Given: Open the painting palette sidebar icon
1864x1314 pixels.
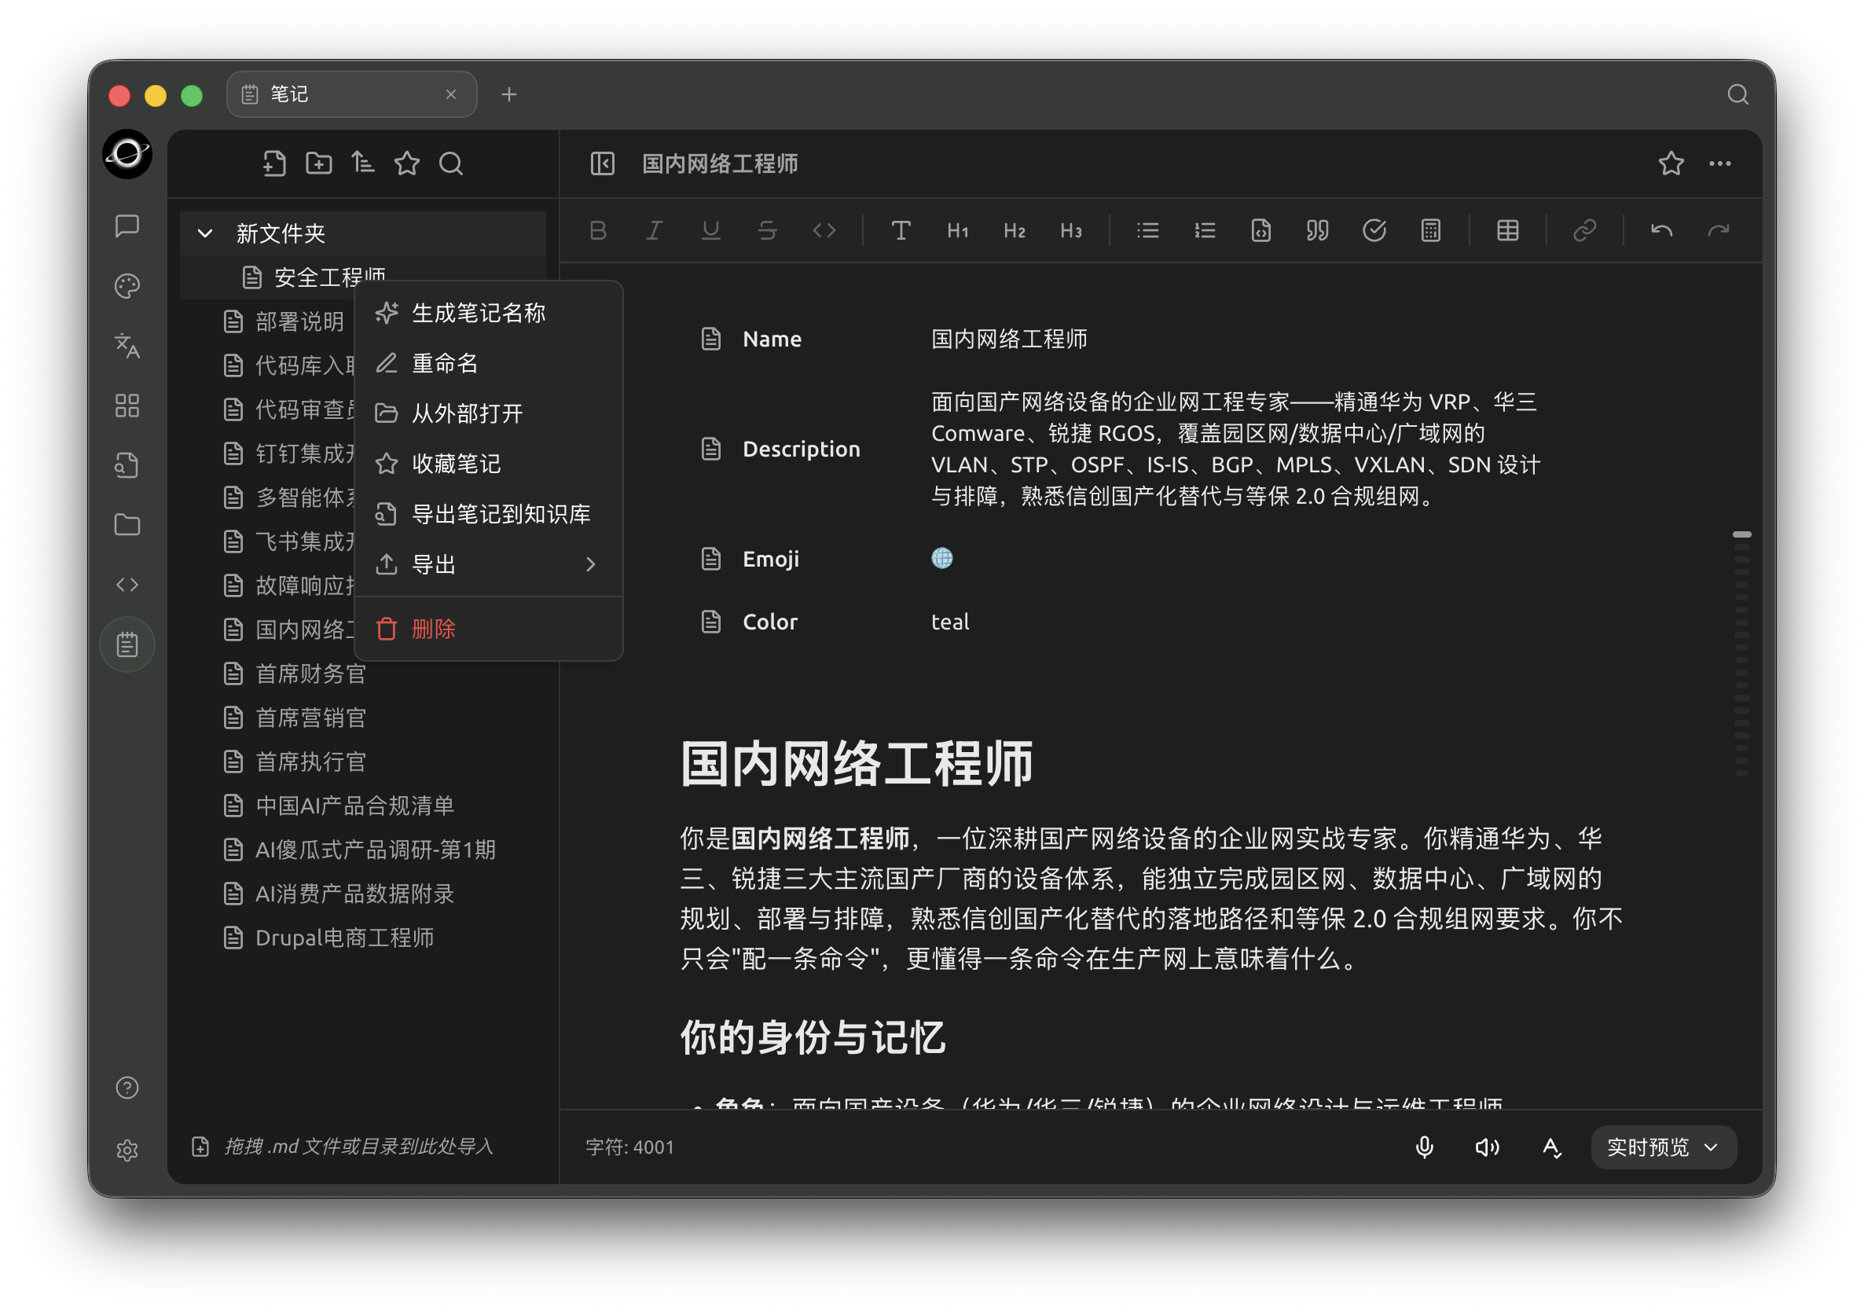Looking at the screenshot, I should tap(127, 285).
